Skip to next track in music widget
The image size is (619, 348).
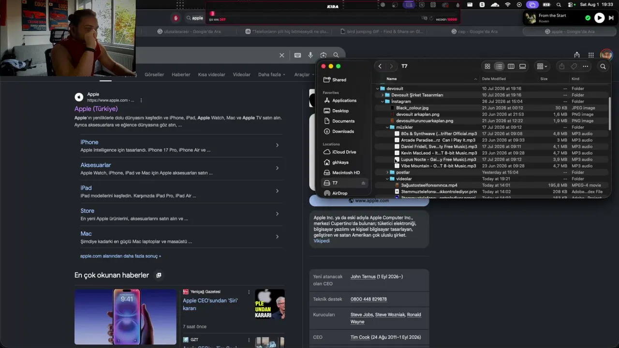[x=611, y=18]
